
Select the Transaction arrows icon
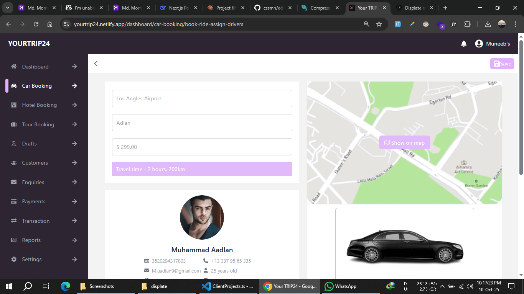[x=14, y=220]
